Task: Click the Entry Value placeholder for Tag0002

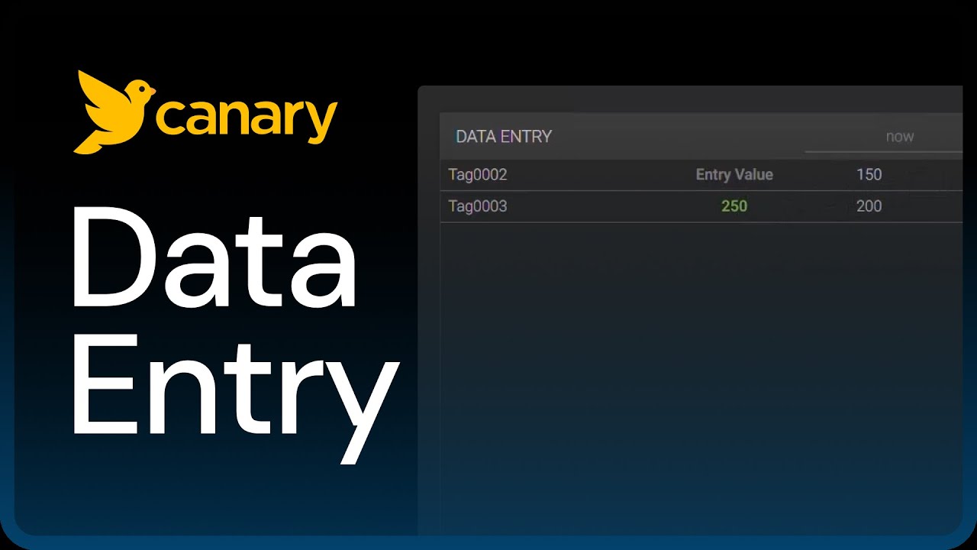Action: [734, 175]
